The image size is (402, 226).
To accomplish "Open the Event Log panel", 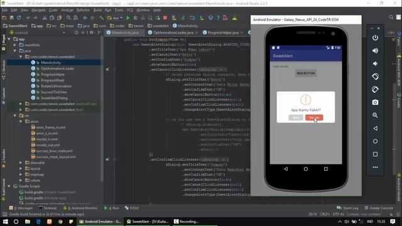I will (347, 208).
